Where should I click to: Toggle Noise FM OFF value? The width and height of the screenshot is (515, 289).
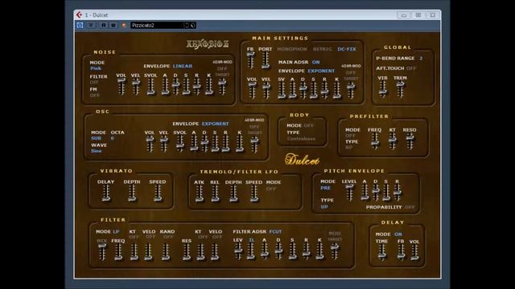[x=95, y=96]
